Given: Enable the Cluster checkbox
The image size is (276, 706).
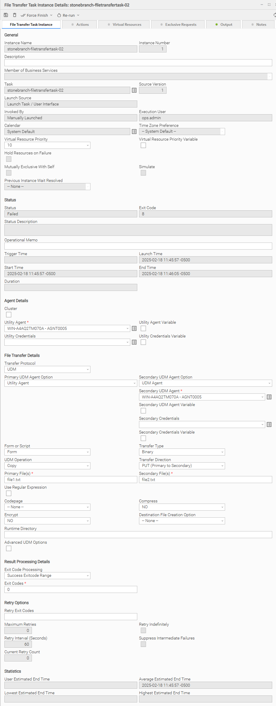Looking at the screenshot, I should pos(9,315).
